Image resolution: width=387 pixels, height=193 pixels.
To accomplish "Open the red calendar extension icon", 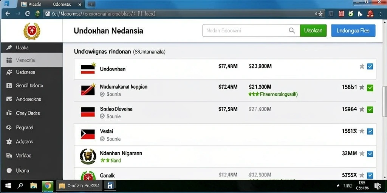I will point(341,14).
